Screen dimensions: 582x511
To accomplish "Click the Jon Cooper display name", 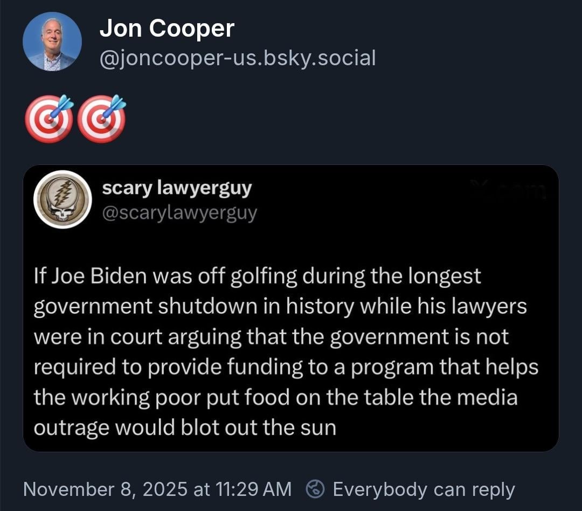I will coord(167,29).
